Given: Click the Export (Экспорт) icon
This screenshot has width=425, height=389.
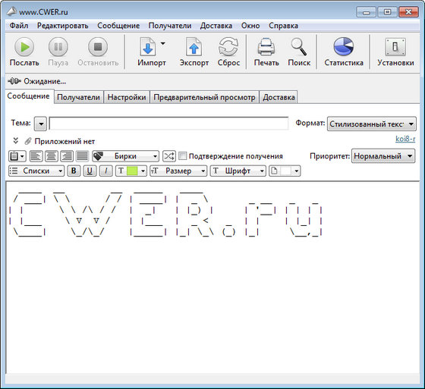Looking at the screenshot, I should [x=194, y=47].
